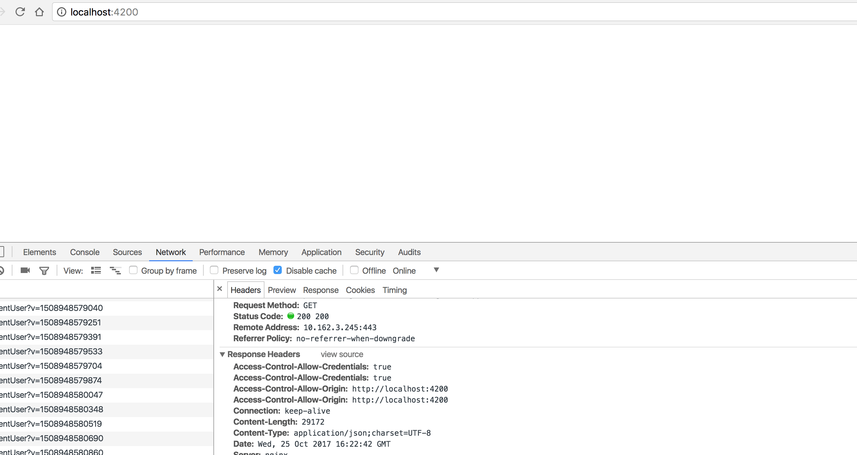Click the site info icon in address bar
This screenshot has width=857, height=455.
coord(61,12)
